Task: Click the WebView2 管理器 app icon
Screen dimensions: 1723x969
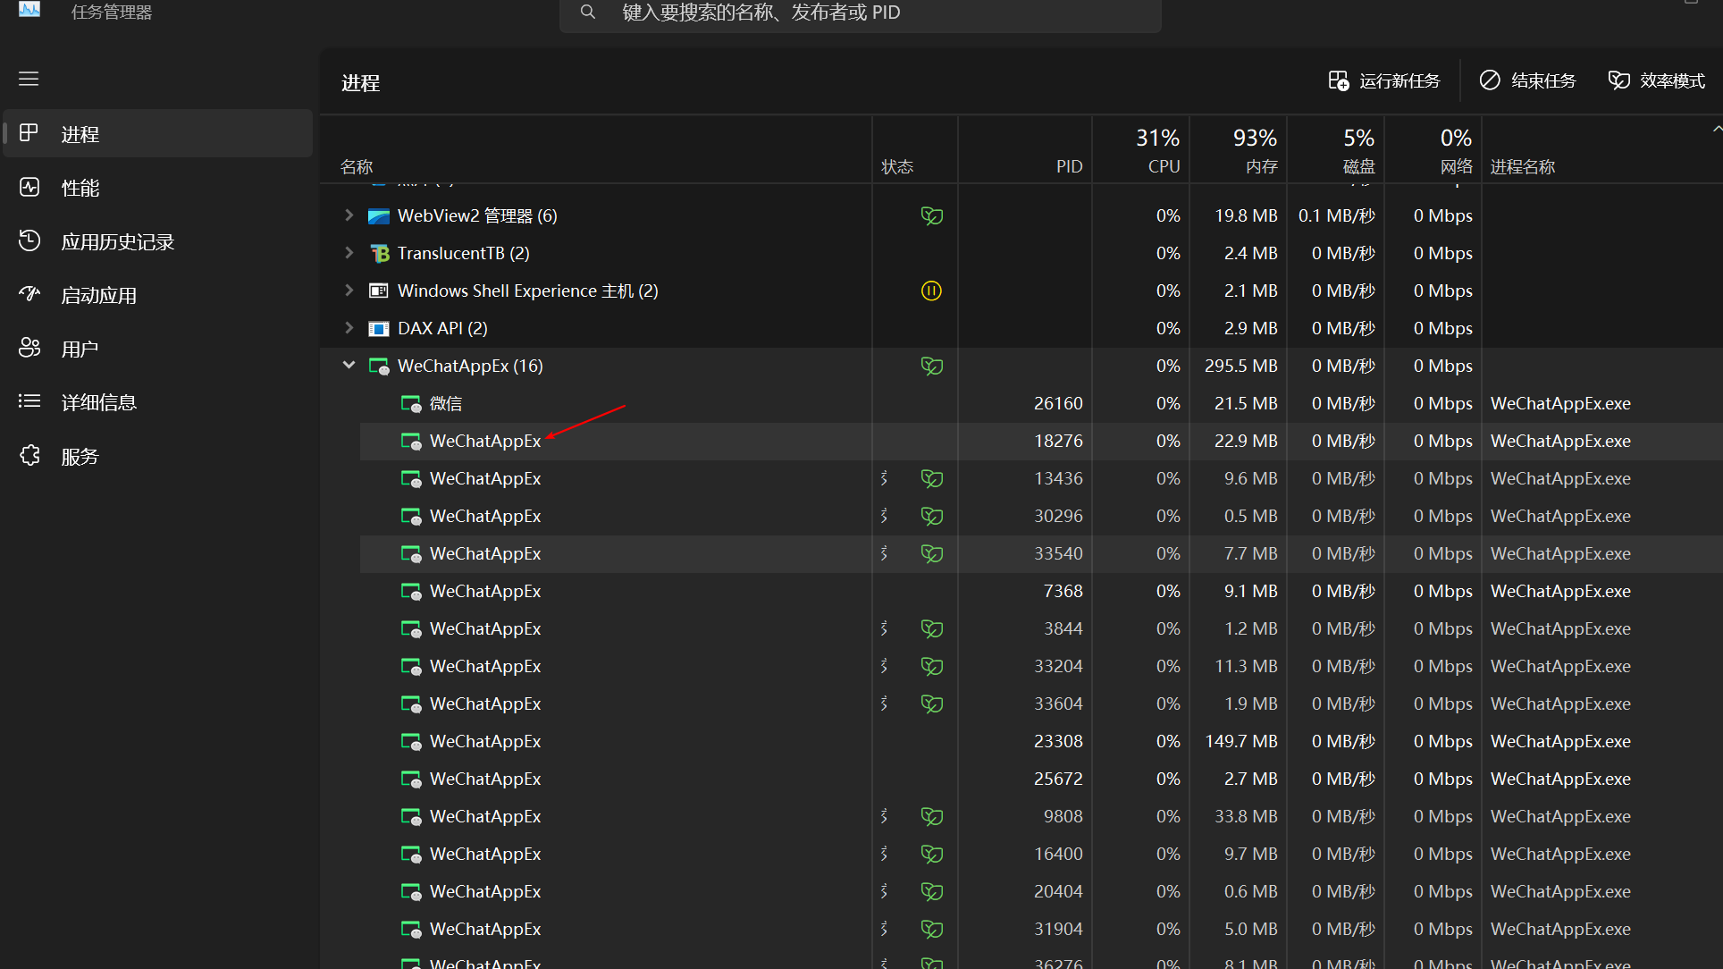Action: click(379, 216)
